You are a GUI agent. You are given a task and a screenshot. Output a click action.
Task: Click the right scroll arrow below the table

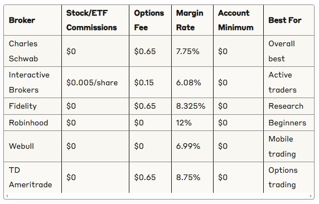coord(311,196)
